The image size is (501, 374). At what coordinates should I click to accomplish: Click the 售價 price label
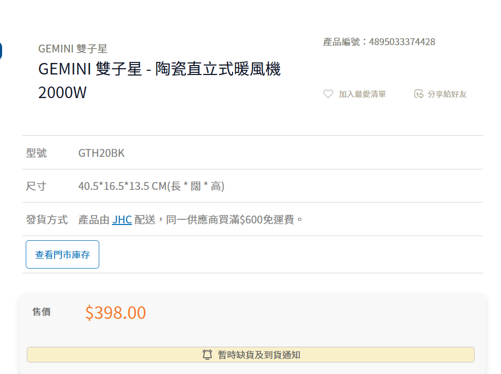point(41,312)
